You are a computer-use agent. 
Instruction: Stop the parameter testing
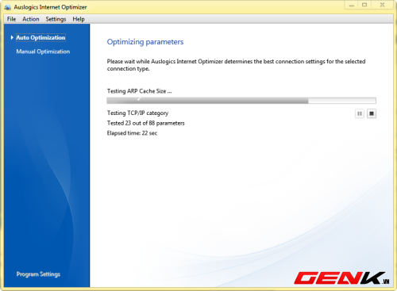coord(372,113)
